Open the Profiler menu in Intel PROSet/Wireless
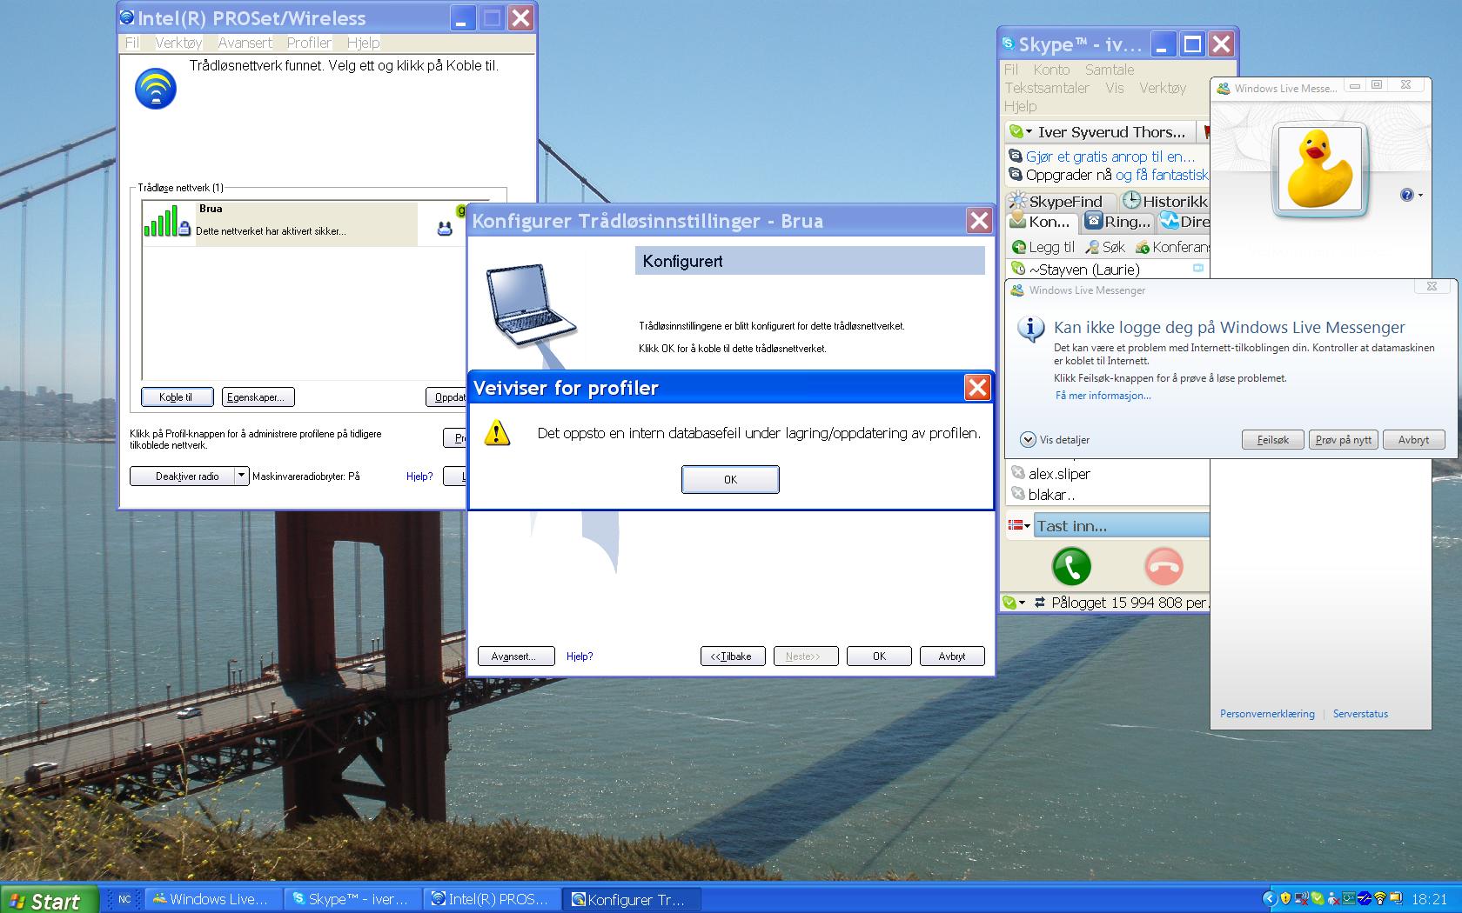Image resolution: width=1462 pixels, height=913 pixels. point(309,43)
